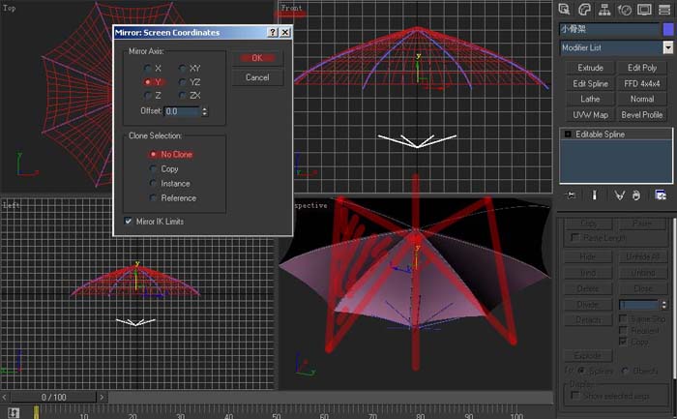Open the Create command panel tab

click(564, 9)
